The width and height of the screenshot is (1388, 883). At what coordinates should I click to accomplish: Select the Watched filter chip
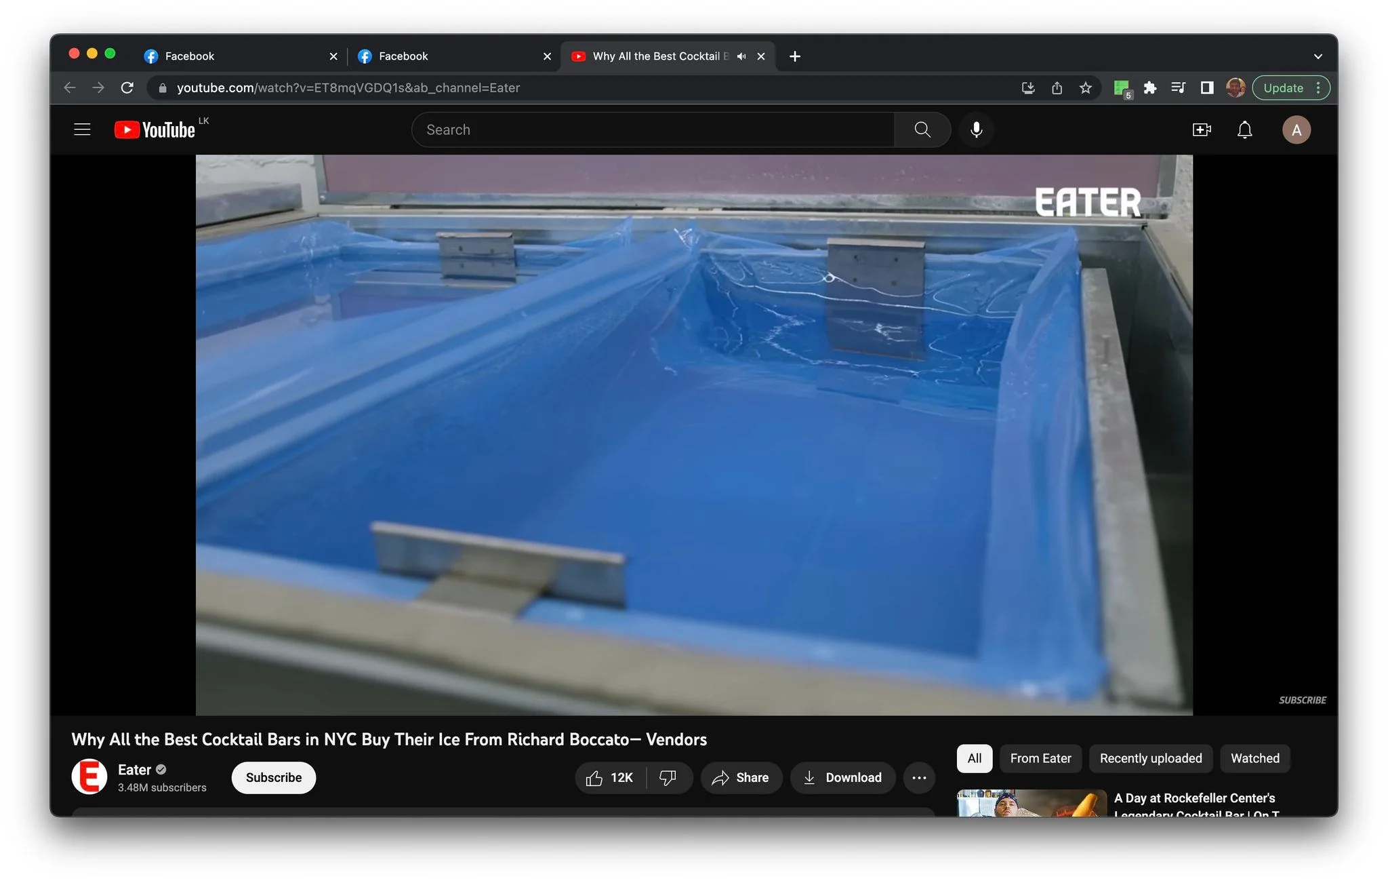(1254, 758)
